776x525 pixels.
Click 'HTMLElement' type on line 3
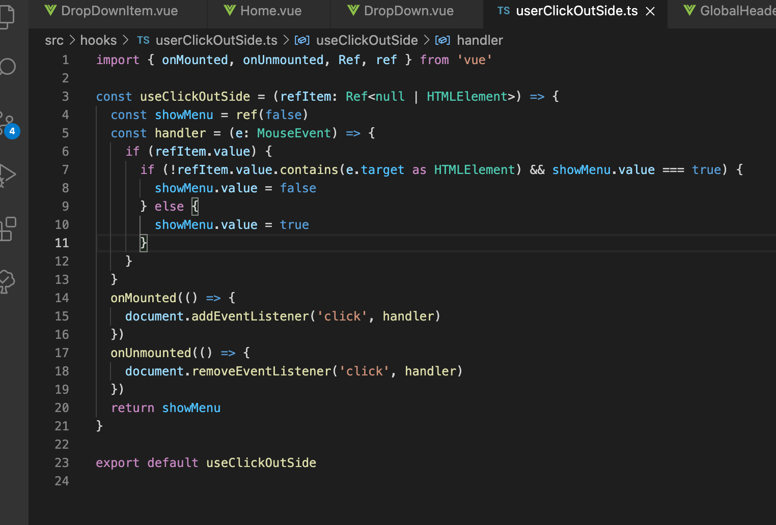[467, 97]
